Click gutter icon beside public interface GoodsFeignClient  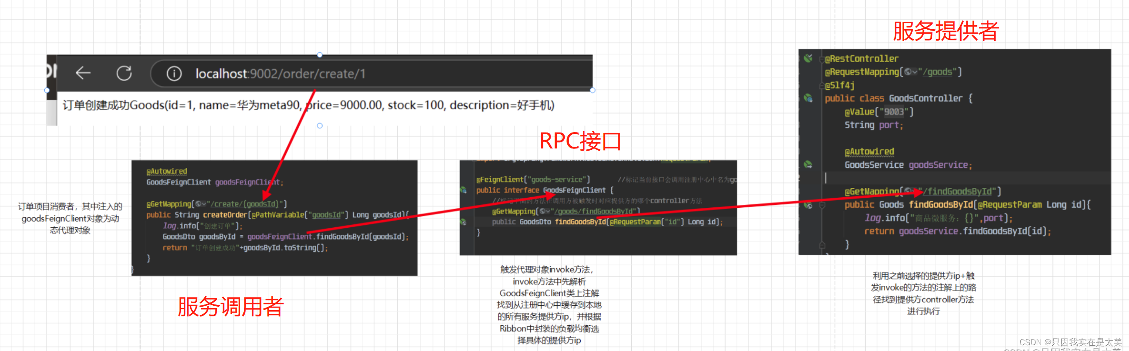click(x=463, y=190)
